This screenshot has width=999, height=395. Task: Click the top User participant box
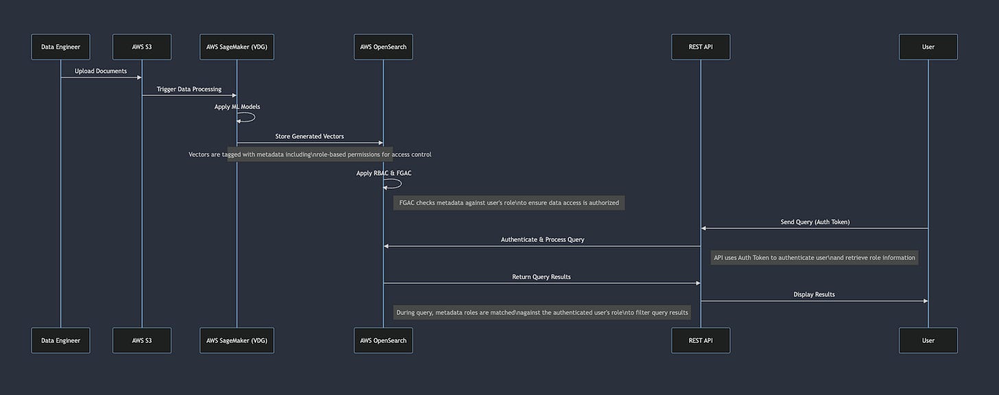(928, 47)
